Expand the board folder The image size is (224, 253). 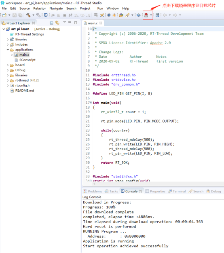8,65
